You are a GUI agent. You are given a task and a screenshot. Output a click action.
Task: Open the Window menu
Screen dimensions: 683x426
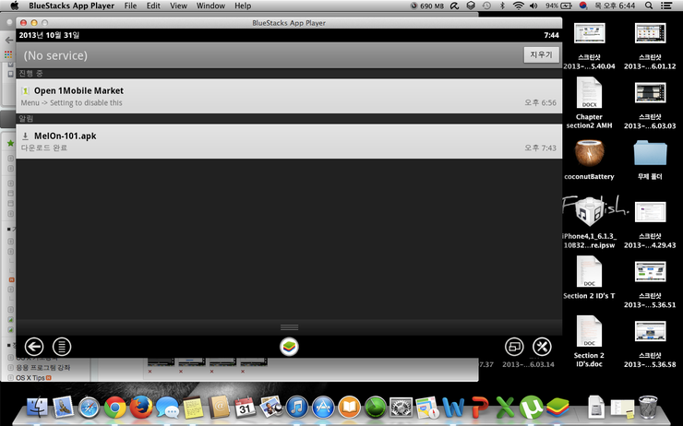tap(210, 6)
